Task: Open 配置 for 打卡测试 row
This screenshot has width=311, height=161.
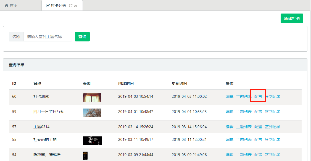Action: coord(258,96)
